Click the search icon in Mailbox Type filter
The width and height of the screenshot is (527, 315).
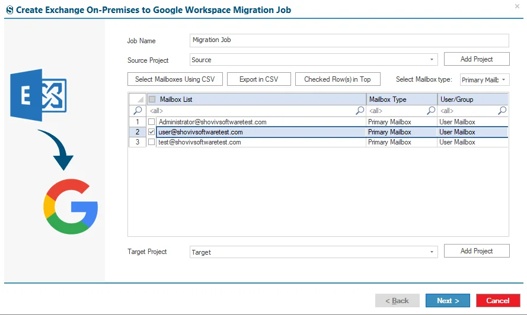pyautogui.click(x=431, y=110)
